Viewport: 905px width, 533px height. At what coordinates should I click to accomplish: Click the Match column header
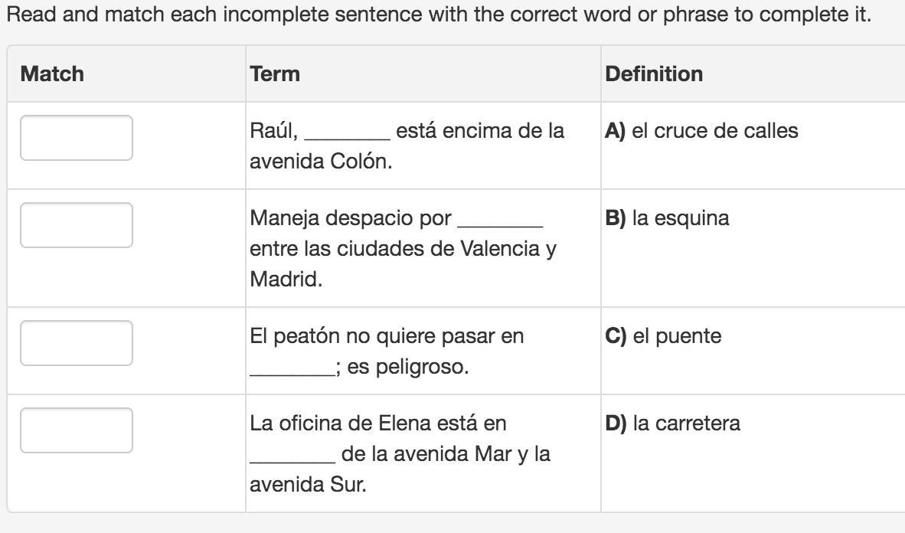pyautogui.click(x=52, y=74)
